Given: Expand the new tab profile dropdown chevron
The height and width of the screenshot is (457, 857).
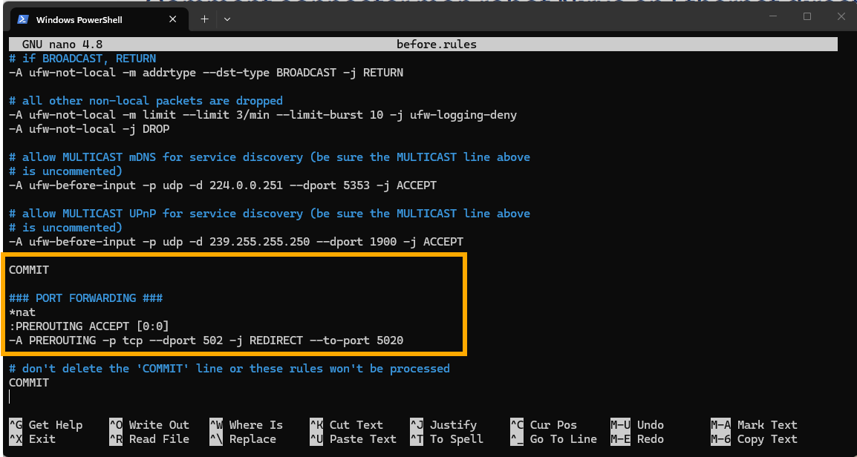Looking at the screenshot, I should coord(227,19).
